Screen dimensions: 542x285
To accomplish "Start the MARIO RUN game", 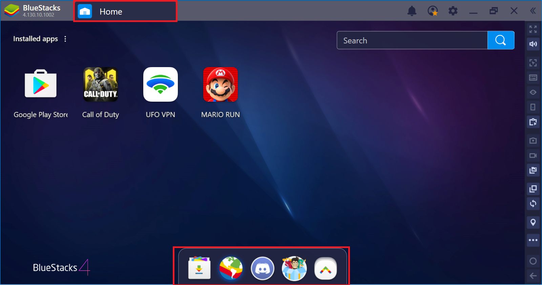I will 221,84.
